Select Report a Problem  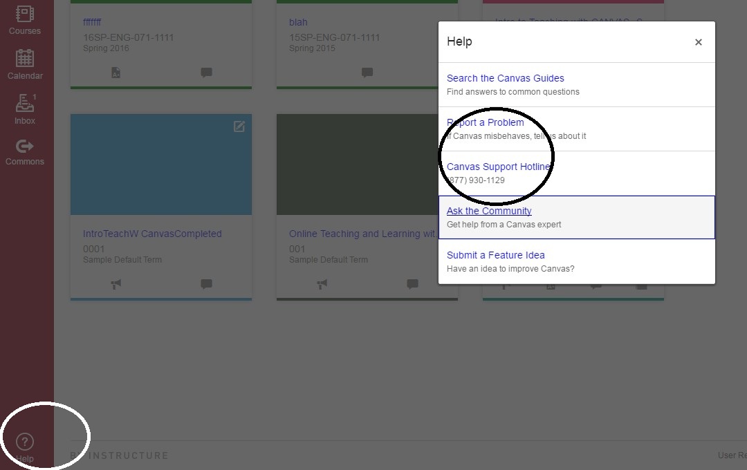pos(485,122)
